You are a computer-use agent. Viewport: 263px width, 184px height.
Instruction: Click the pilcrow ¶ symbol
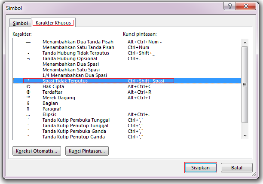click(28, 109)
